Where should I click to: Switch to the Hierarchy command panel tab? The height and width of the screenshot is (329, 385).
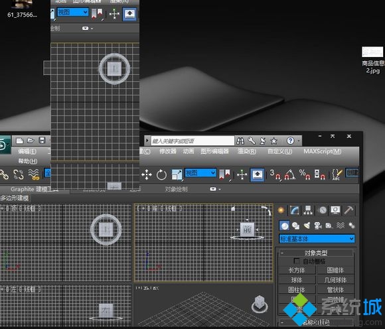point(307,210)
